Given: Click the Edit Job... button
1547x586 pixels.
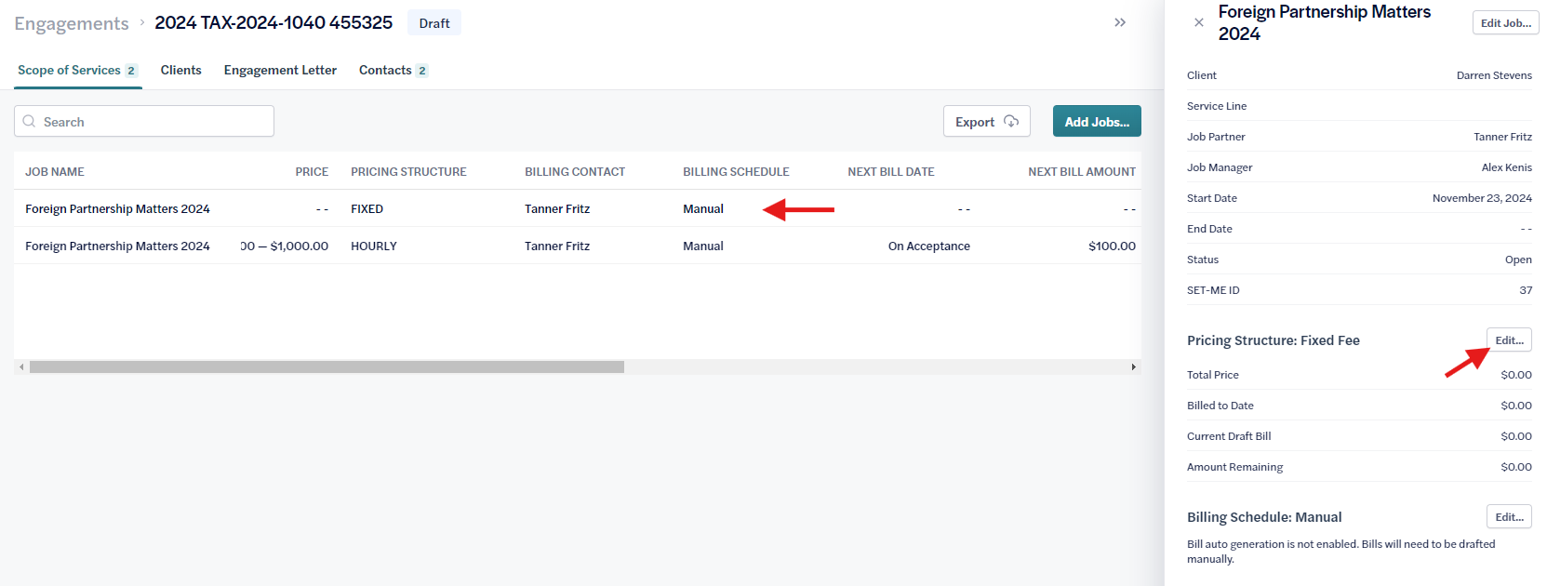Looking at the screenshot, I should pyautogui.click(x=1505, y=22).
